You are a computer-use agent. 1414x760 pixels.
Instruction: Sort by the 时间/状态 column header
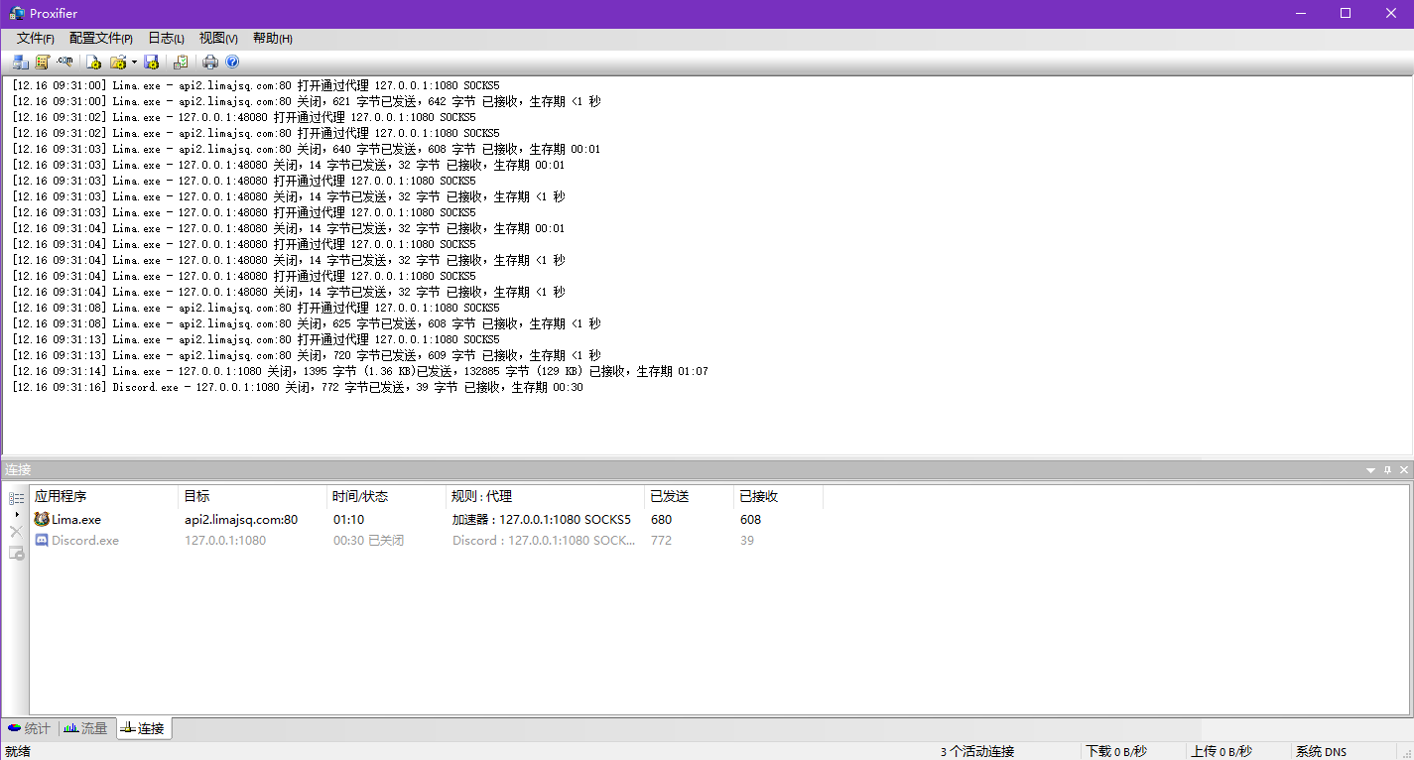point(387,496)
